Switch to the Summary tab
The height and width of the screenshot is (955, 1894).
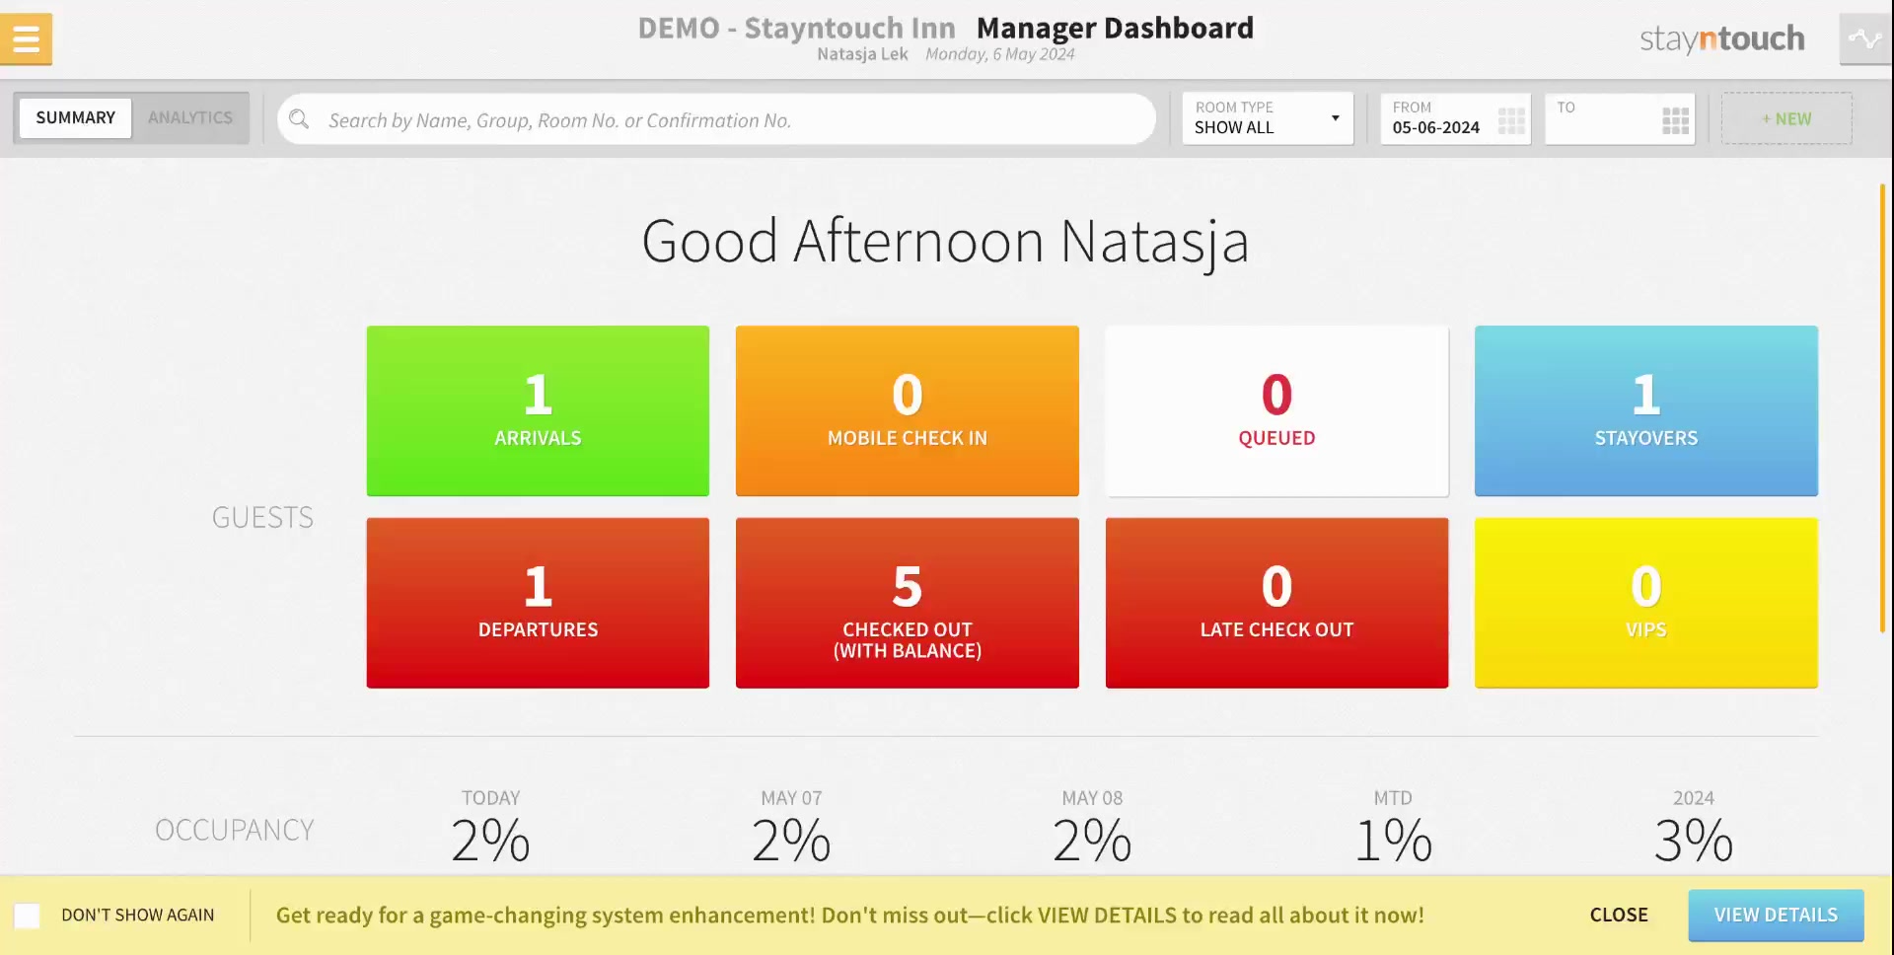pyautogui.click(x=76, y=117)
